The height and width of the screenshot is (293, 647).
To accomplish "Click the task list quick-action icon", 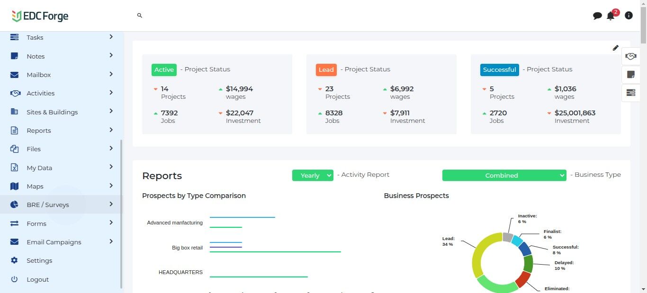I will tap(630, 93).
